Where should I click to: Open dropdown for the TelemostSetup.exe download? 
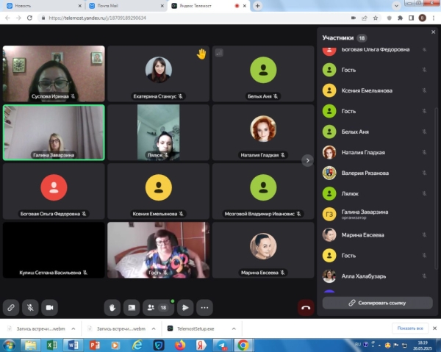coord(234,328)
